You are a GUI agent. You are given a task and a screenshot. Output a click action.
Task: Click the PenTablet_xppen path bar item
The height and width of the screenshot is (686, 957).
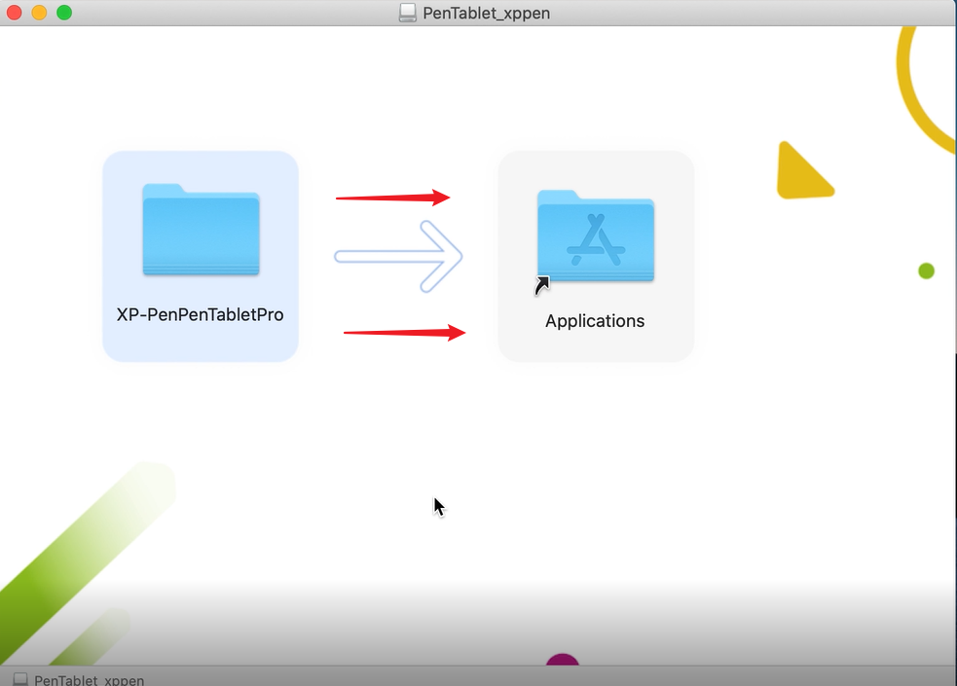click(x=79, y=680)
